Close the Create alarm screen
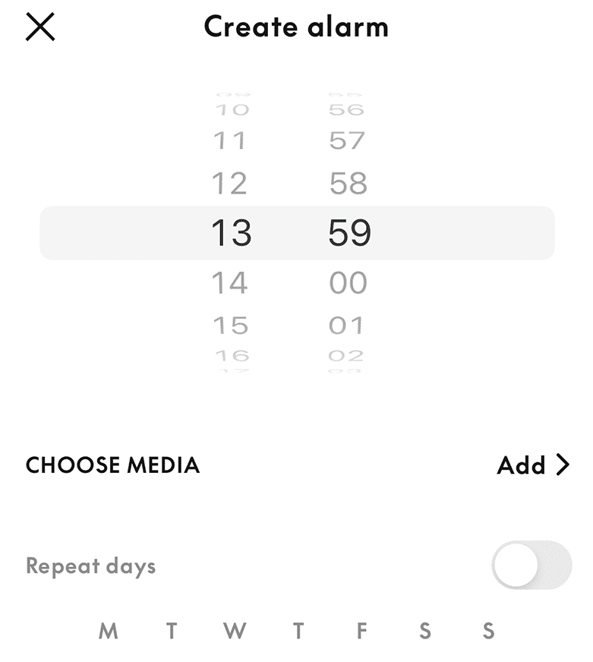 (x=40, y=27)
